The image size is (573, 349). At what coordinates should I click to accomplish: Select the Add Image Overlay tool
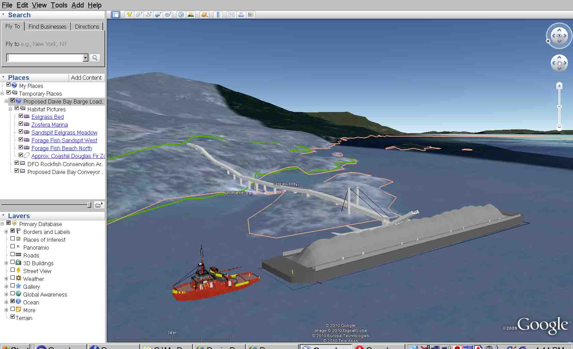(x=158, y=15)
